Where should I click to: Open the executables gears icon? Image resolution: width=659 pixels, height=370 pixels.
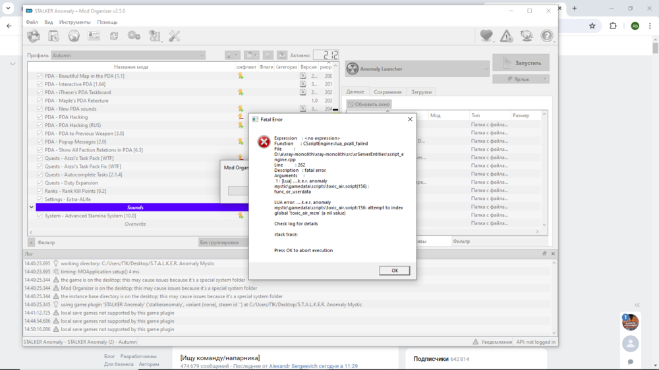[x=134, y=36]
